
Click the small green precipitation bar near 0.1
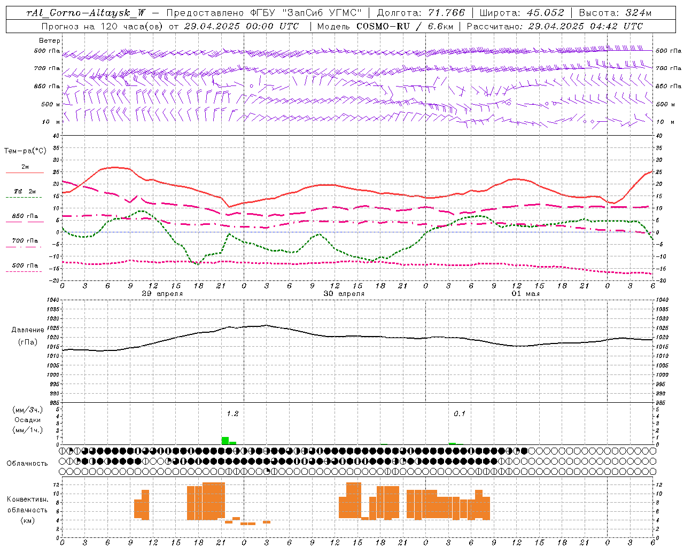click(x=452, y=443)
